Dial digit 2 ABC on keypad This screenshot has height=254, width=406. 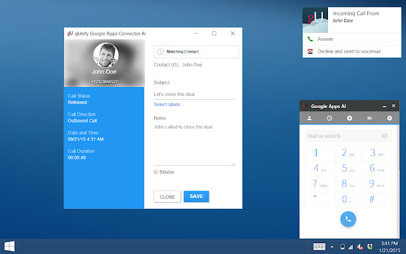[x=348, y=153]
